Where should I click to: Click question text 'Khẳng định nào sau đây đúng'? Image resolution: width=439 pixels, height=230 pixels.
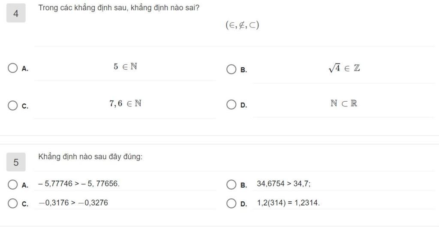click(x=90, y=157)
